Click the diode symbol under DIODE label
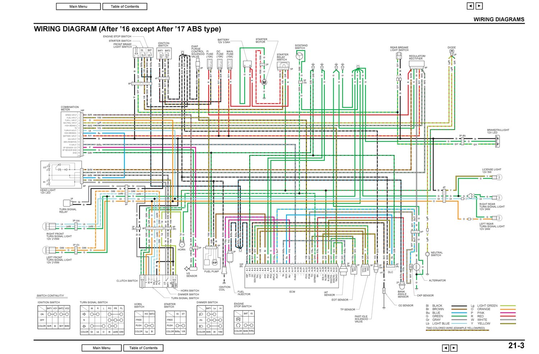The image size is (539, 354). [x=452, y=51]
